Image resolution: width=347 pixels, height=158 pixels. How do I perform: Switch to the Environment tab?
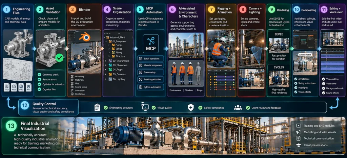click(x=176, y=90)
